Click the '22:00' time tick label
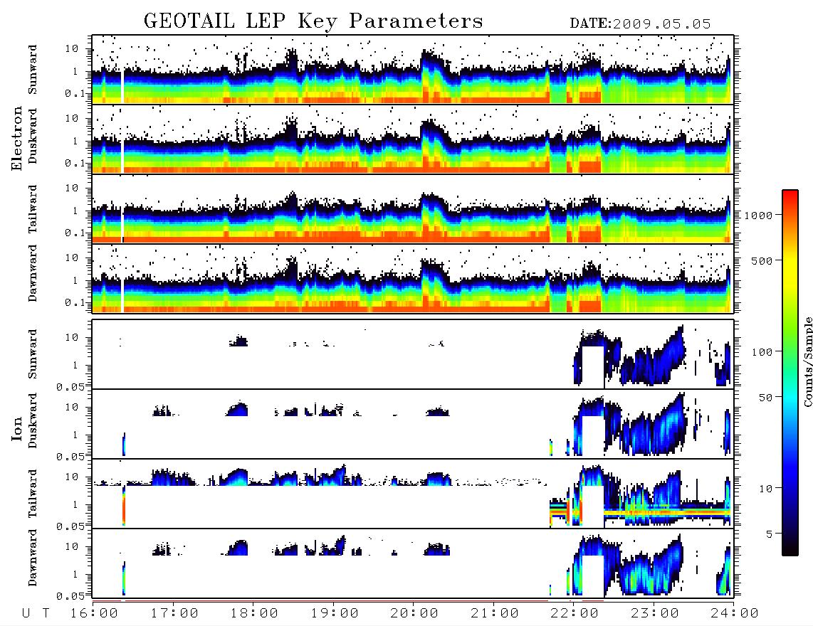 [x=575, y=614]
